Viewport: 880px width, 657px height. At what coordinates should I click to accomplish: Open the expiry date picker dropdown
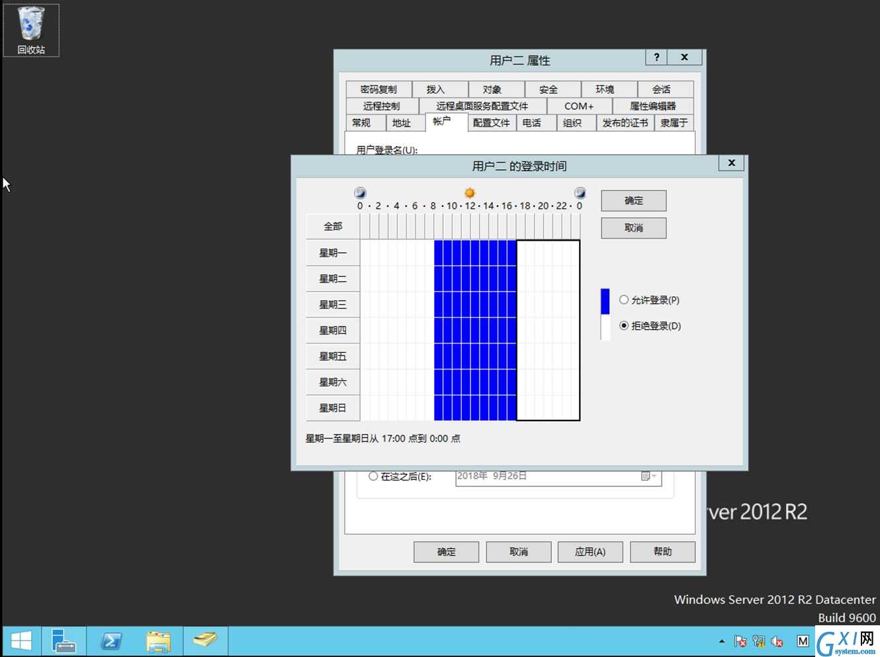click(x=650, y=477)
